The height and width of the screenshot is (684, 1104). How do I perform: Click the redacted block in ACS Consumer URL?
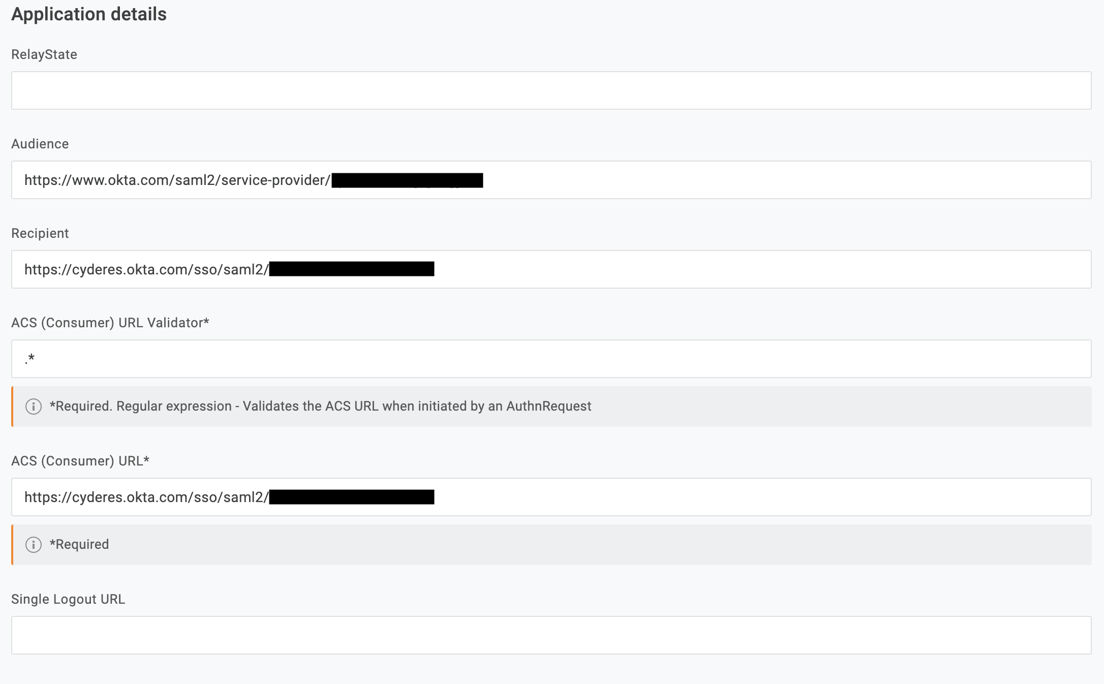click(352, 496)
